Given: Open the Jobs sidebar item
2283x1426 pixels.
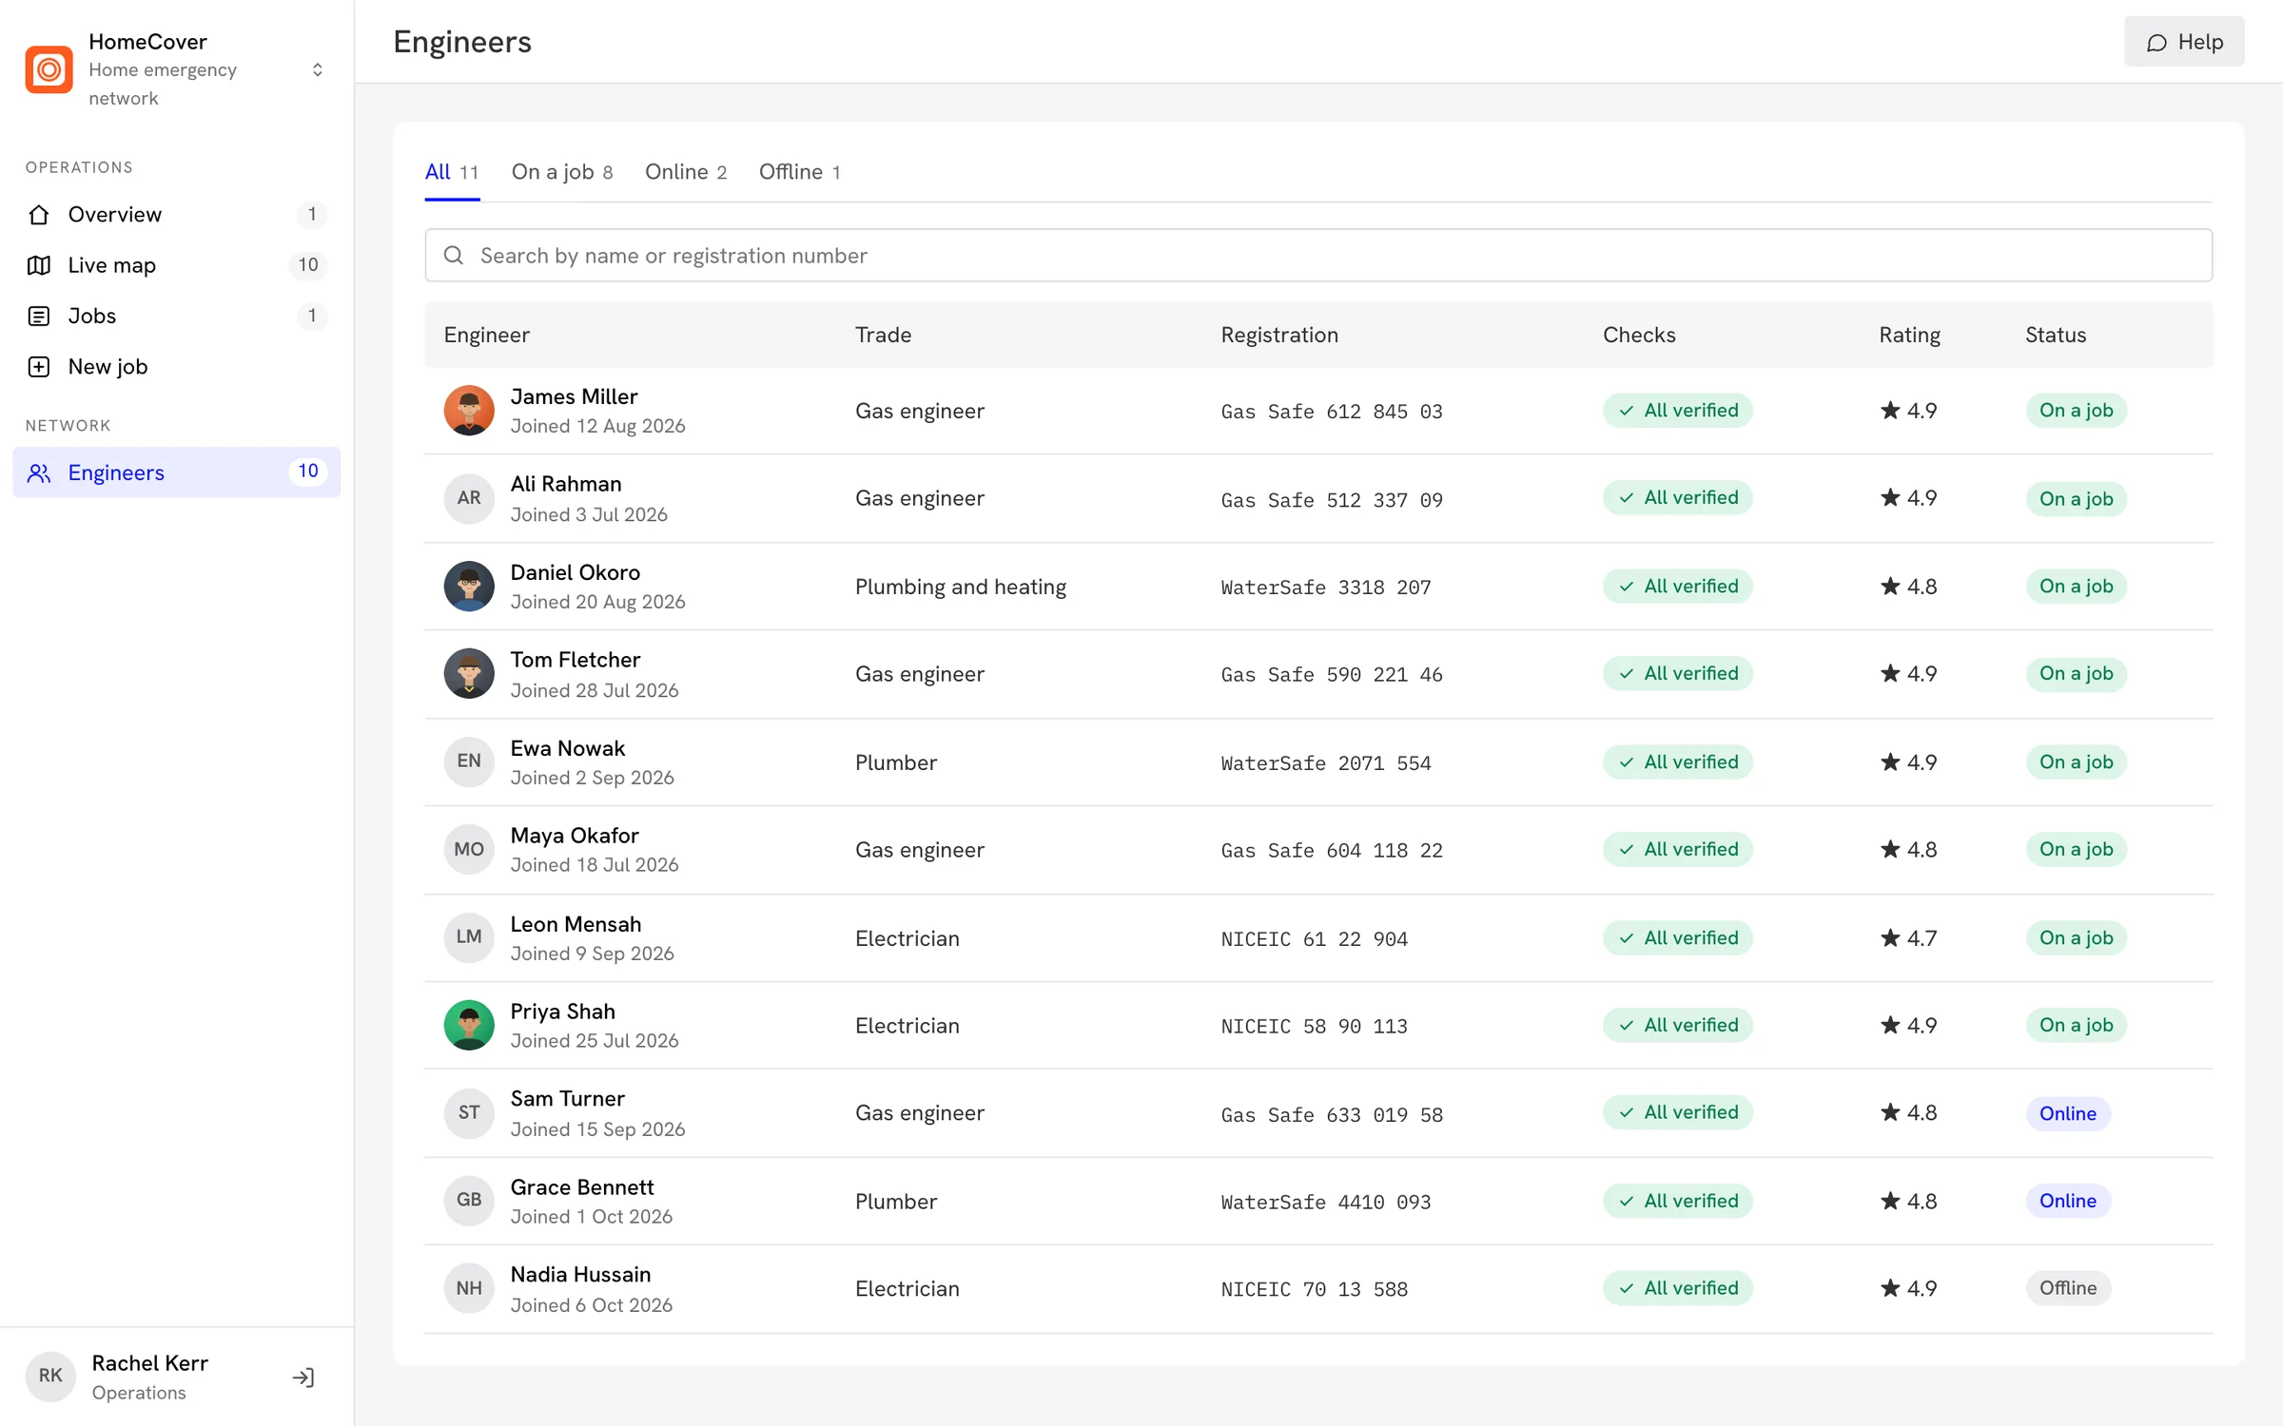Looking at the screenshot, I should (177, 316).
